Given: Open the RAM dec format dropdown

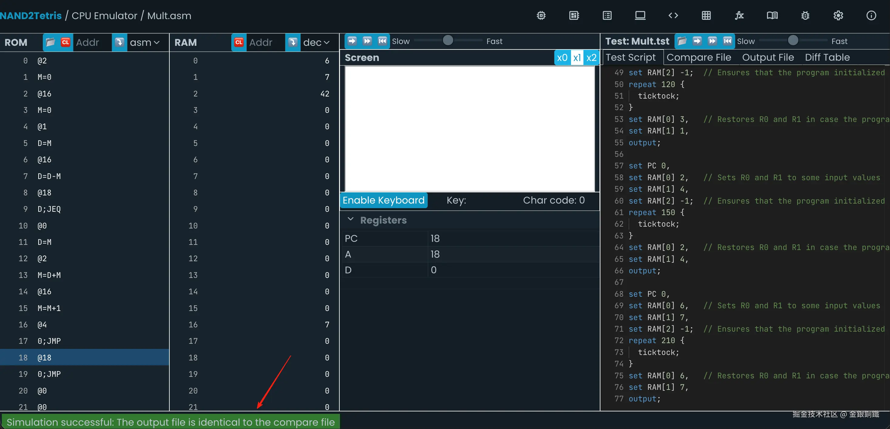Looking at the screenshot, I should pos(316,42).
